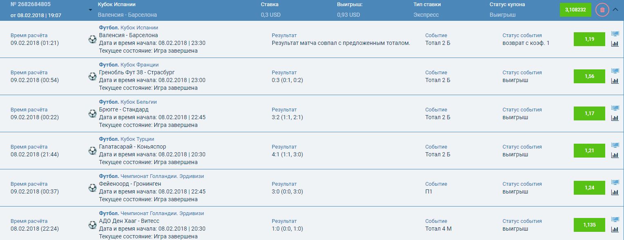Open the live broadcast icon for Валенсия - Барселона

point(615,35)
